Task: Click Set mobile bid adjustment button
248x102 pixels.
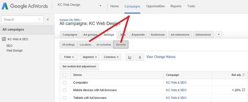Action: coord(79,66)
